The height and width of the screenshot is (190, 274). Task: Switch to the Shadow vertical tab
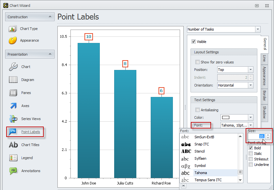(265, 112)
